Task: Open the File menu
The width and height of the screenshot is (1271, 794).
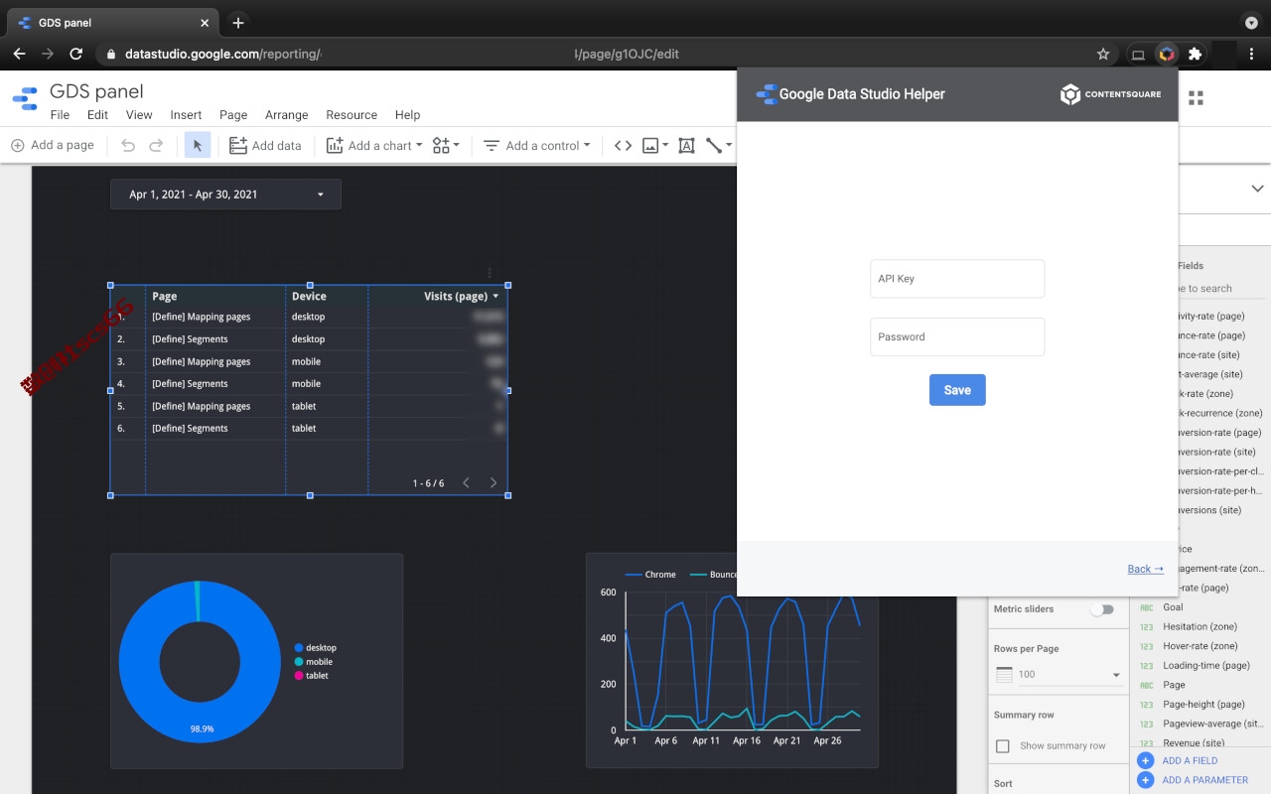Action: [60, 115]
